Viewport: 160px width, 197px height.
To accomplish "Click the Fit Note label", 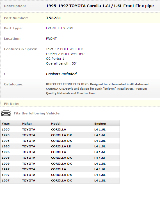I will point(12,104).
